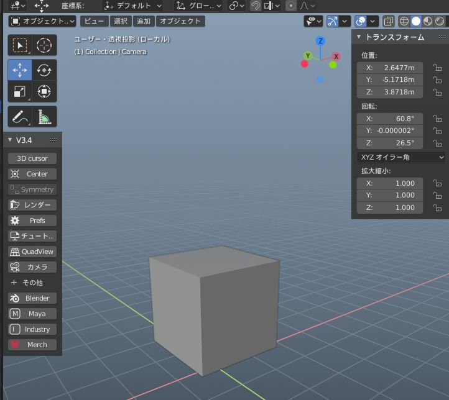Open the ビュー menu
This screenshot has height=400, width=449.
(94, 21)
